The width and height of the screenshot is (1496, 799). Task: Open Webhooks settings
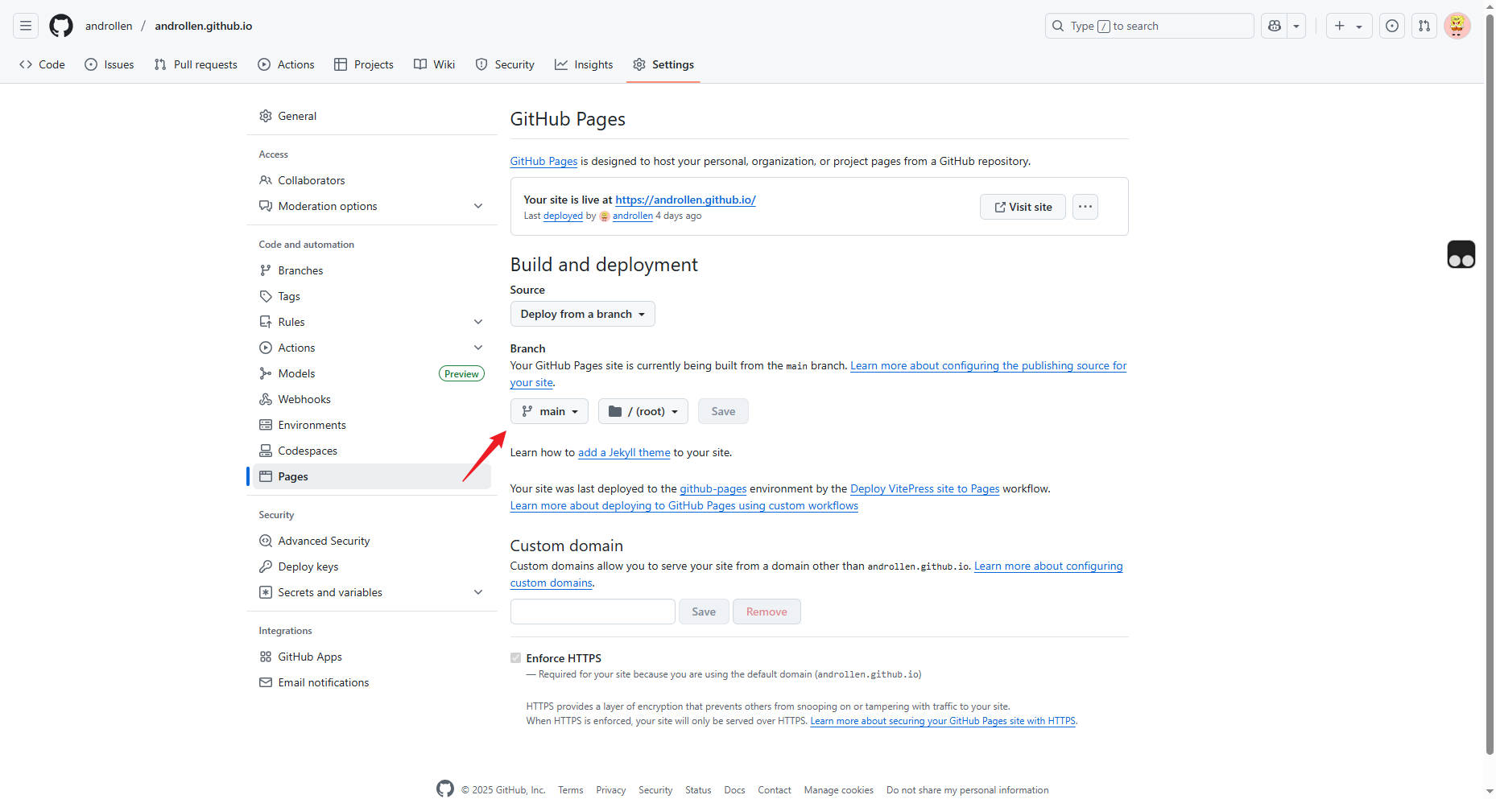(x=372, y=399)
